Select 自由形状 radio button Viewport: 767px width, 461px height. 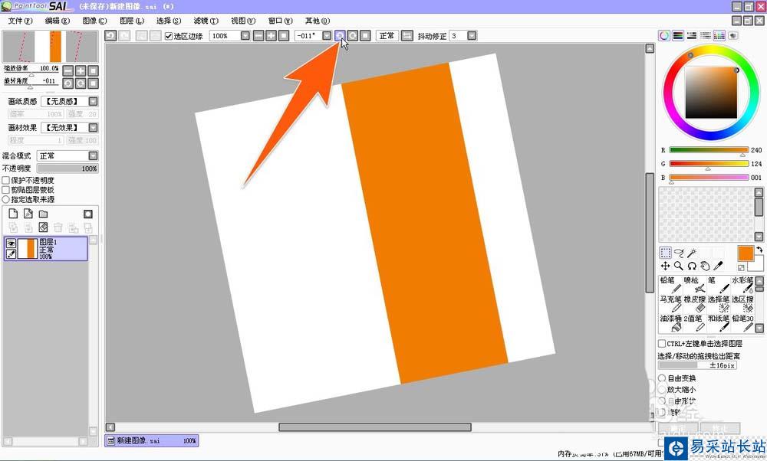(x=662, y=401)
